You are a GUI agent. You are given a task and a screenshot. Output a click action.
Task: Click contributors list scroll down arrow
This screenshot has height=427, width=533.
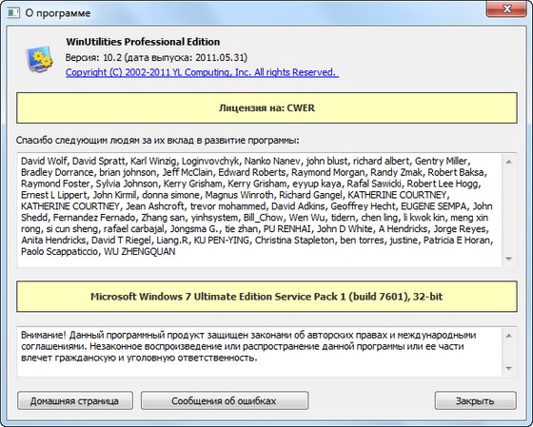(509, 259)
